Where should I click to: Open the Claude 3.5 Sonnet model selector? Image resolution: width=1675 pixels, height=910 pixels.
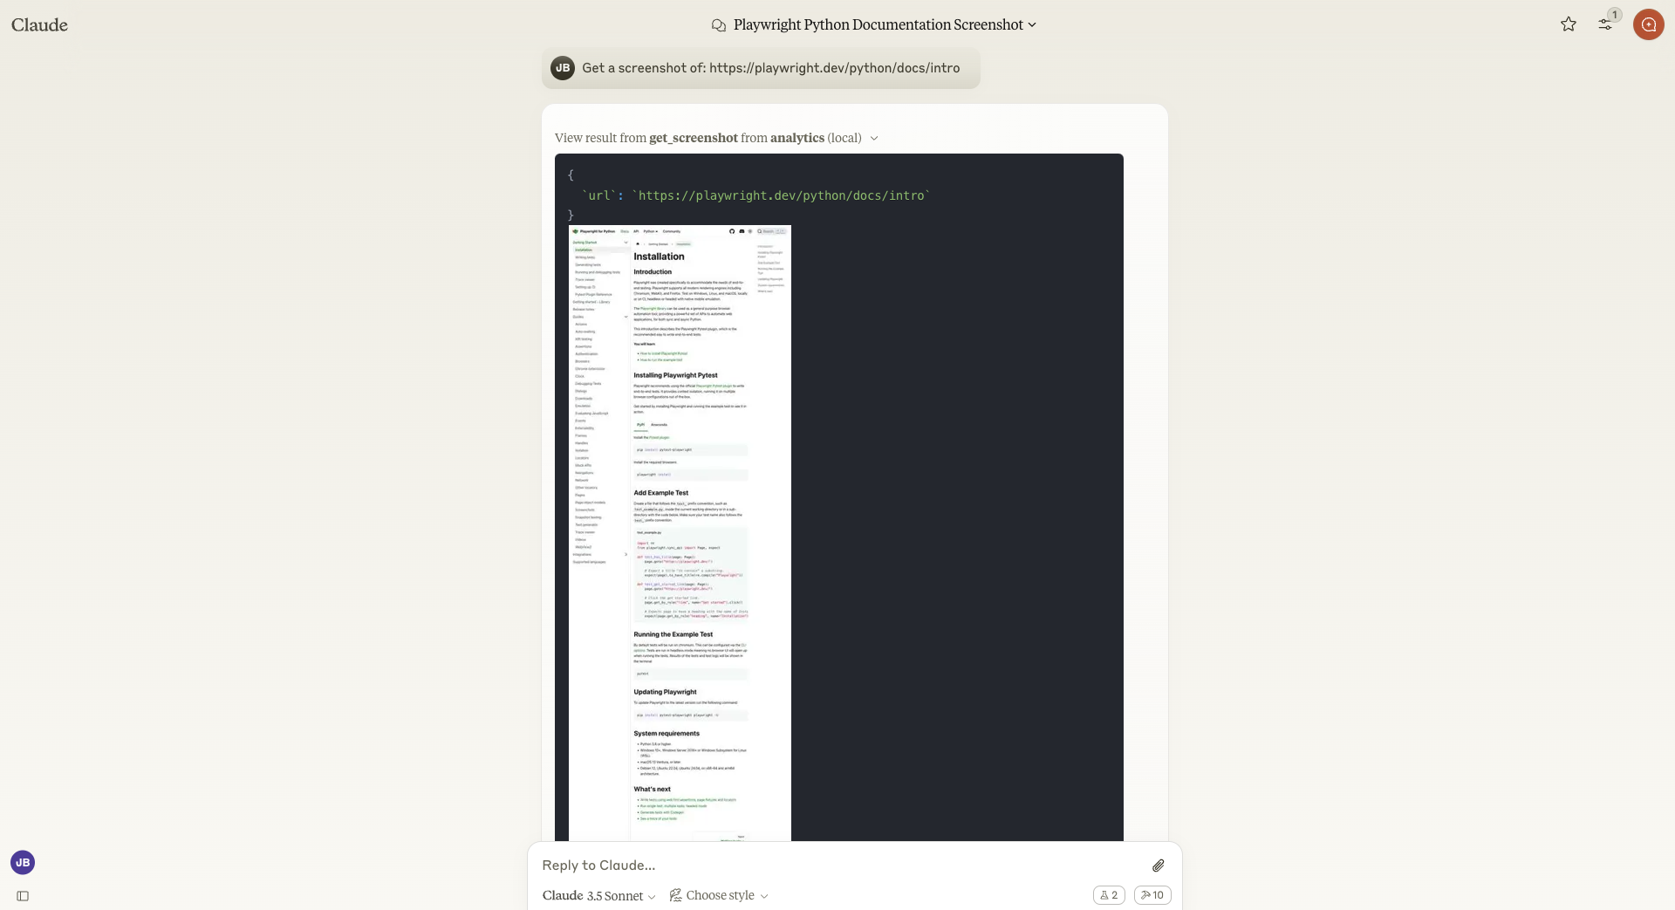[598, 895]
